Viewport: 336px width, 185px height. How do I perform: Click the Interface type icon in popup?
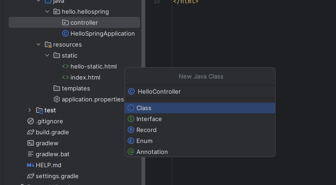131,119
